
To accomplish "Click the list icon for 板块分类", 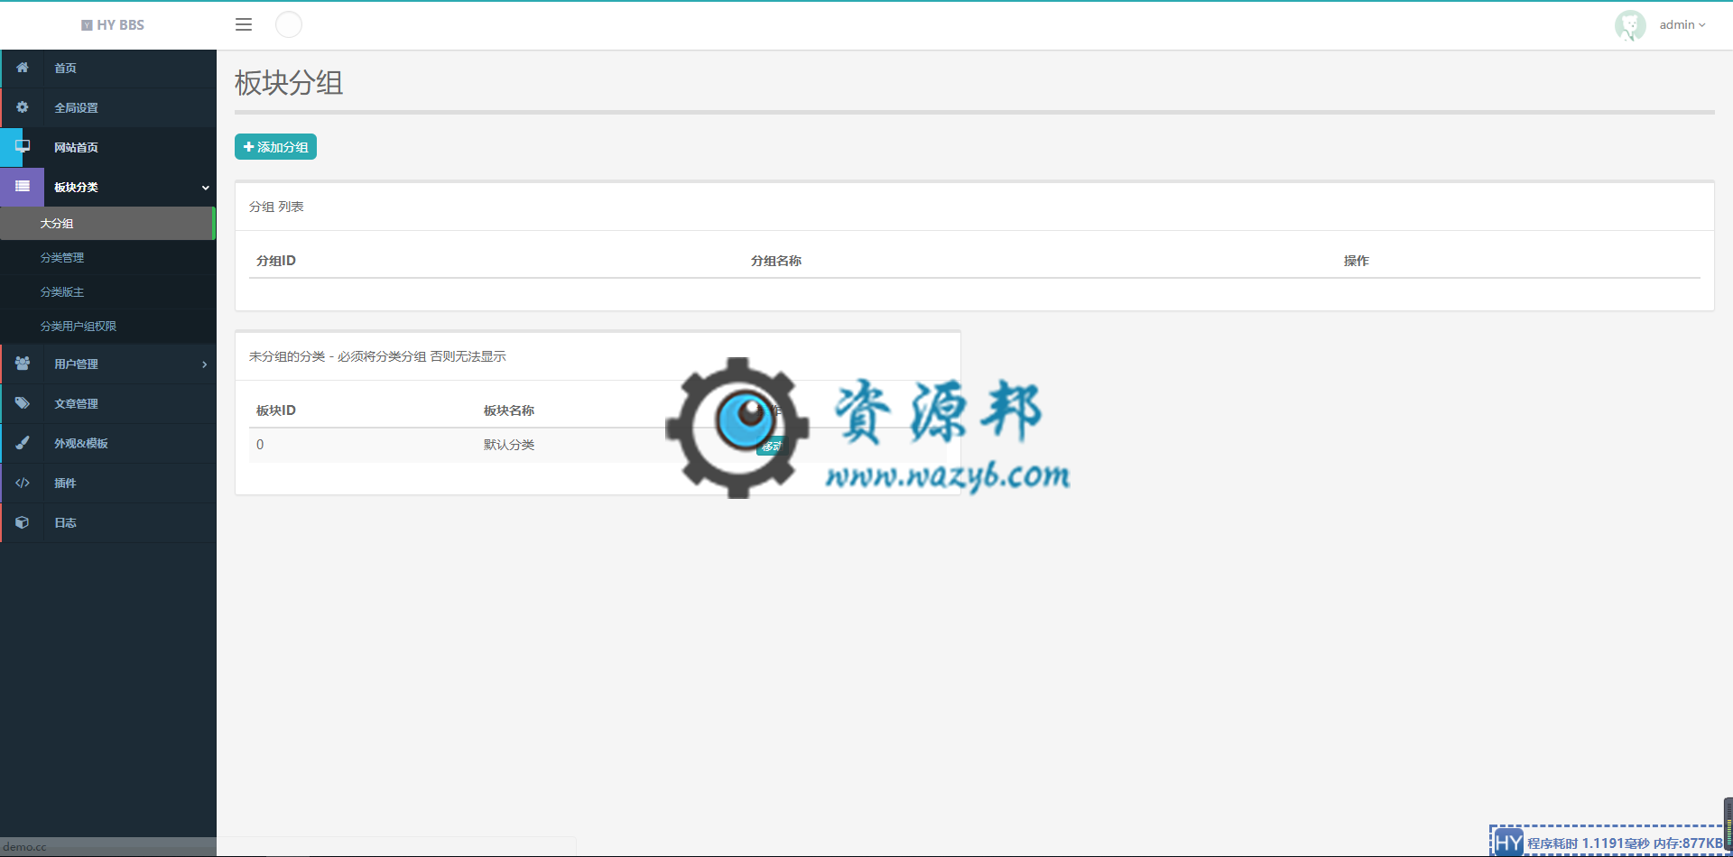I will point(23,187).
